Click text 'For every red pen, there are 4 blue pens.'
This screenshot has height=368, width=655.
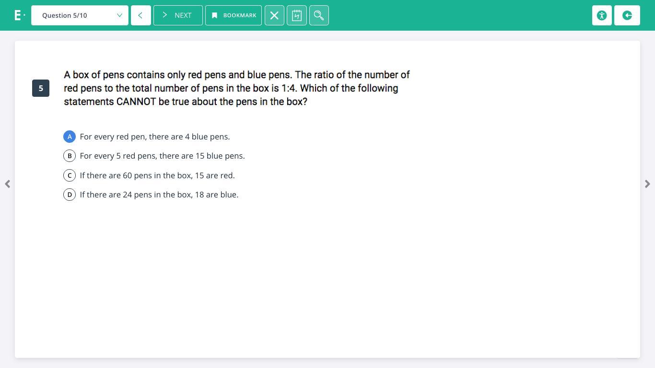(x=155, y=137)
